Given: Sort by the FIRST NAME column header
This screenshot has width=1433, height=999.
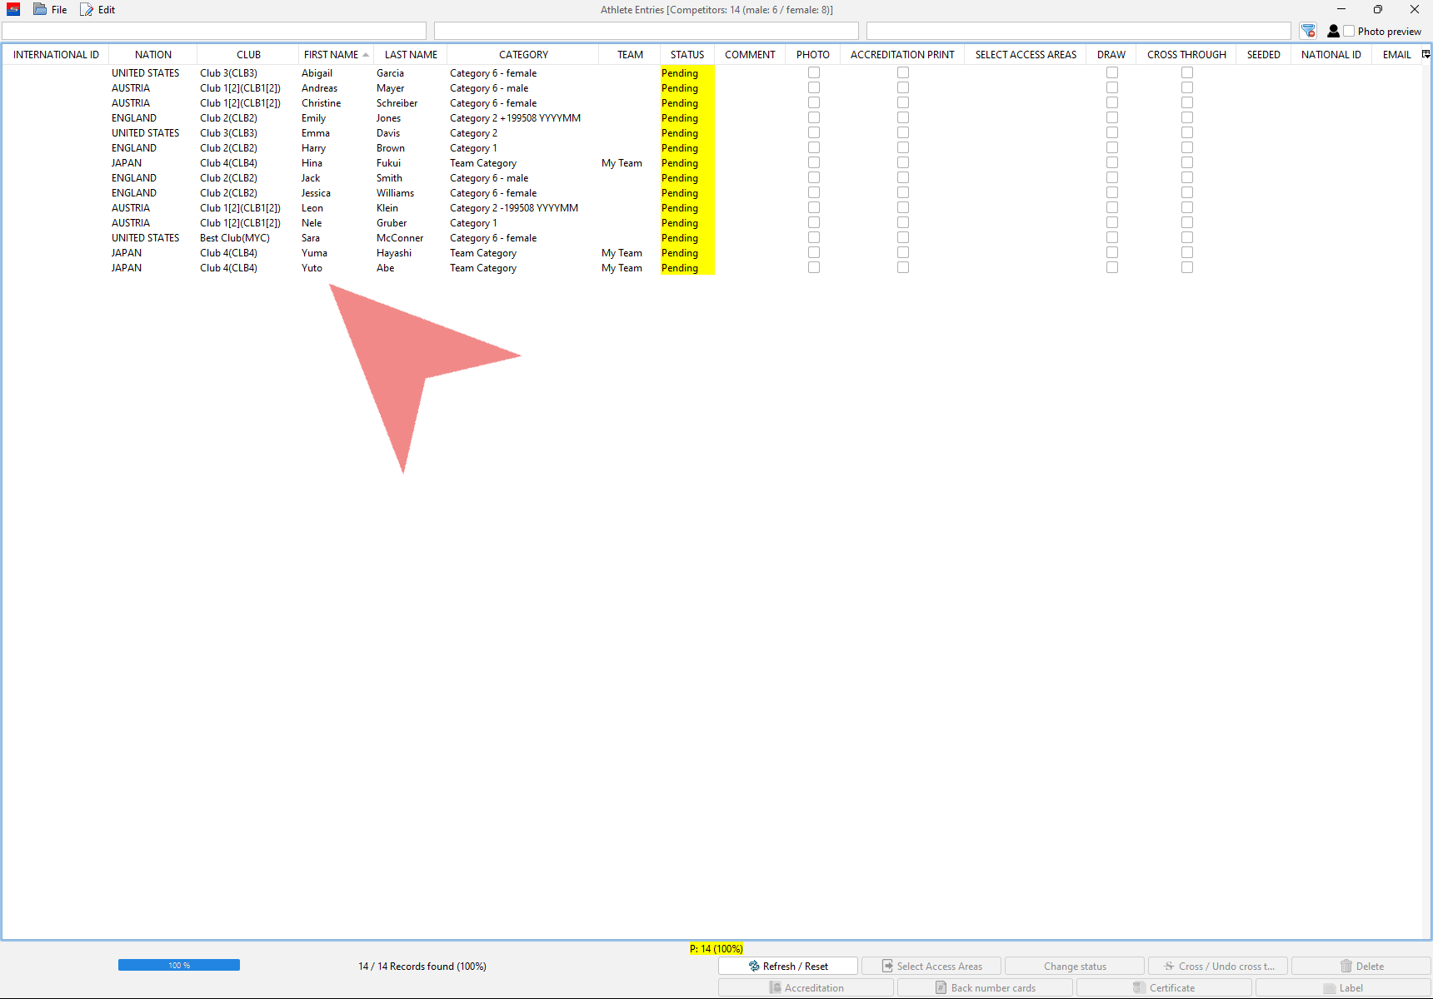Looking at the screenshot, I should (331, 55).
